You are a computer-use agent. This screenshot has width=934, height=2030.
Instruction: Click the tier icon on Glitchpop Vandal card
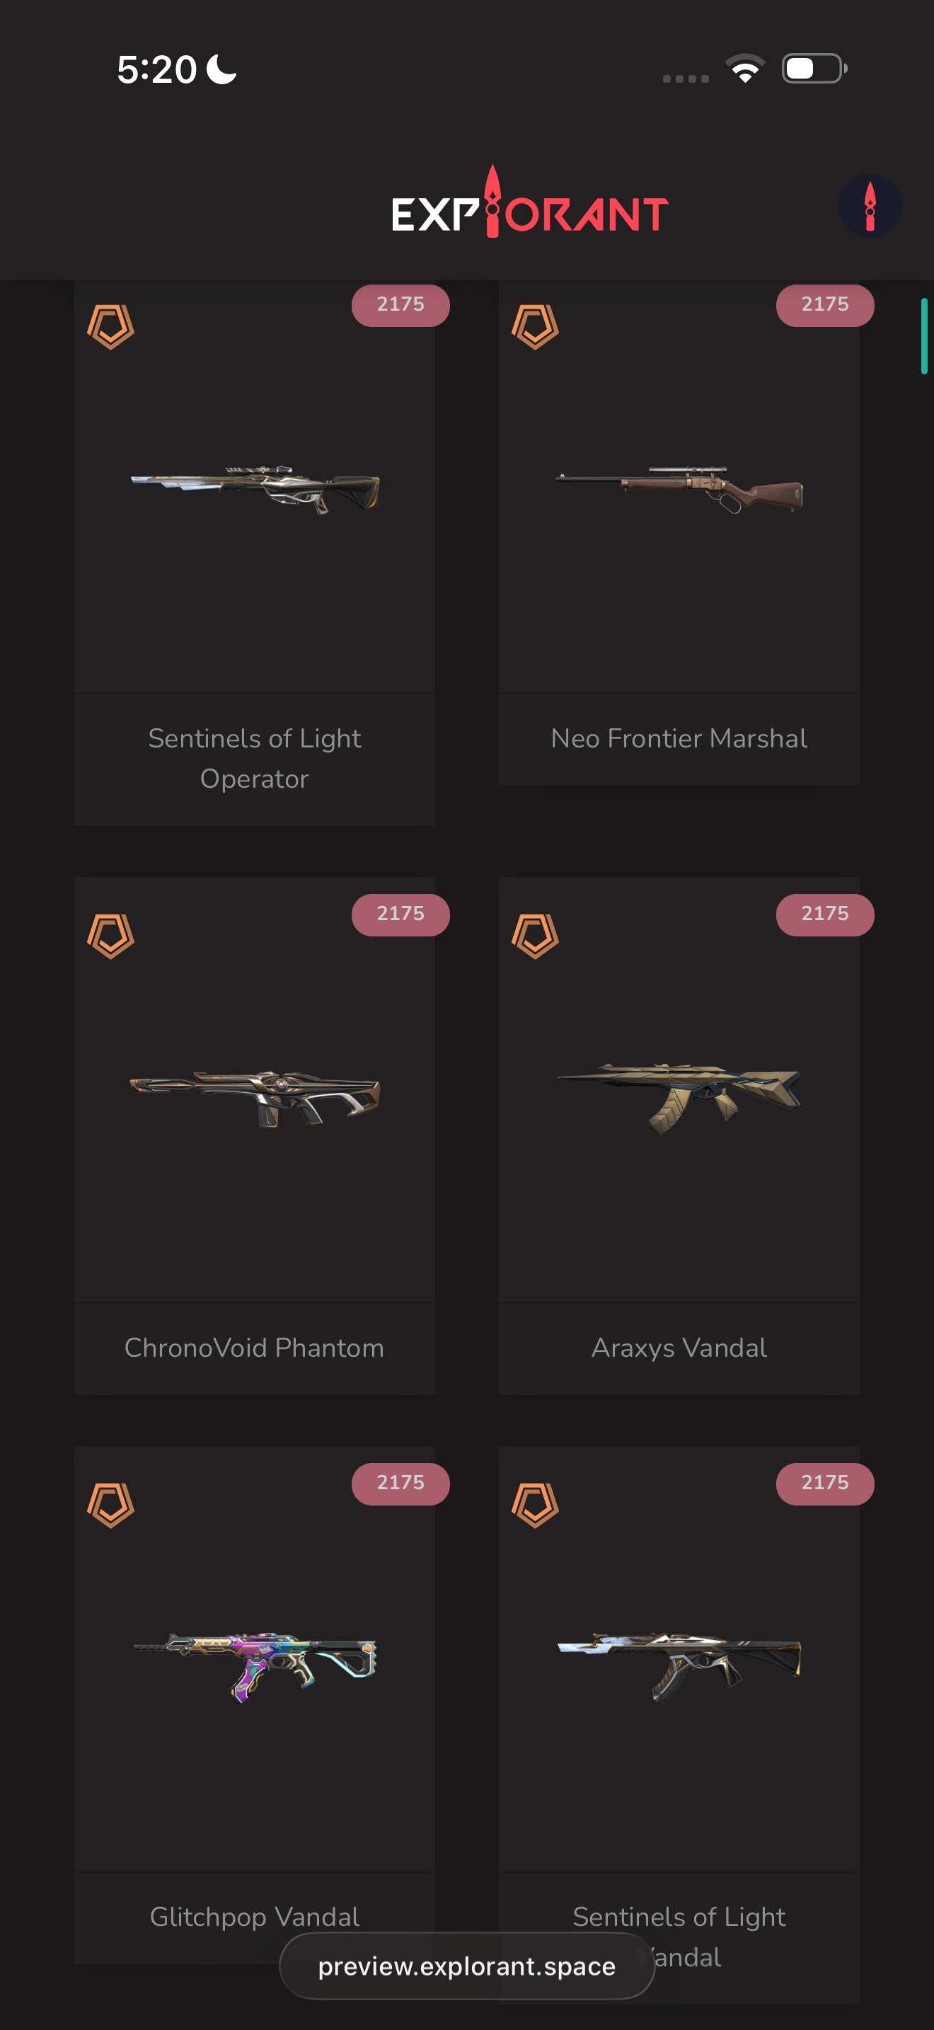(x=110, y=1506)
